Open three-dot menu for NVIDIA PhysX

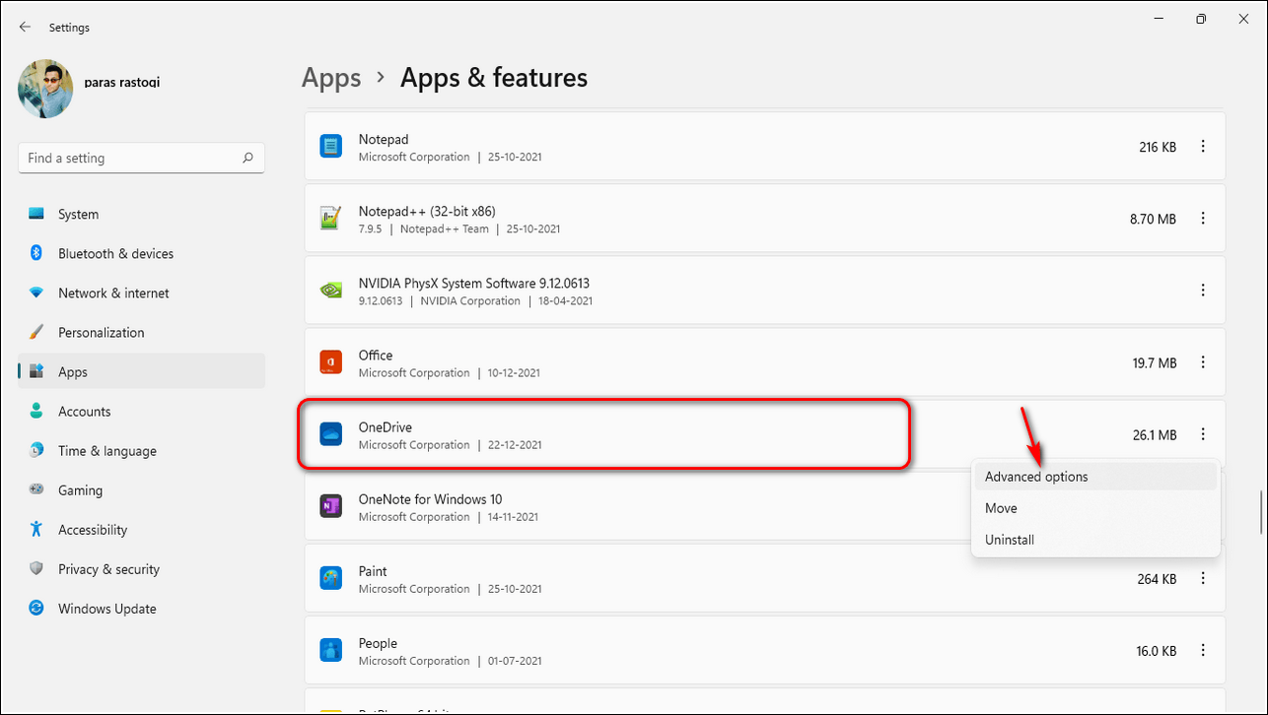click(1203, 291)
